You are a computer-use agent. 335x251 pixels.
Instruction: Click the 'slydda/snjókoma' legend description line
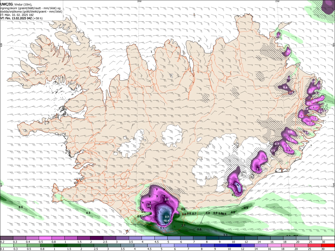31,12
